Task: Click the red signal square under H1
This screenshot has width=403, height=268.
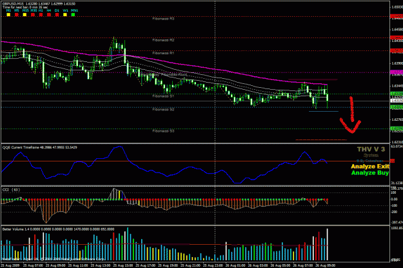Action: (x=41, y=15)
